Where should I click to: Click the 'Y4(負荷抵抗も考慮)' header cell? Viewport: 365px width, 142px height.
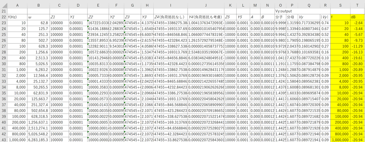(x=206, y=17)
